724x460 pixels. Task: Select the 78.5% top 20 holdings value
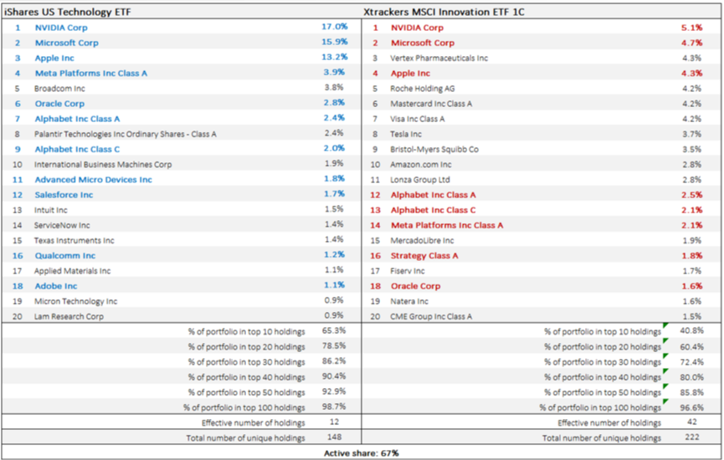[x=334, y=346]
